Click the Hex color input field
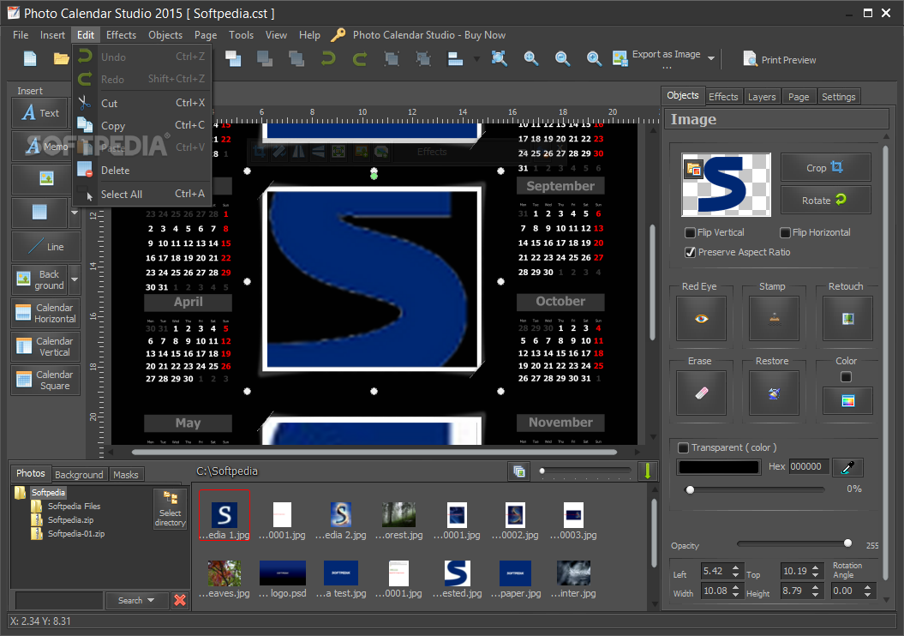This screenshot has height=636, width=904. (809, 466)
